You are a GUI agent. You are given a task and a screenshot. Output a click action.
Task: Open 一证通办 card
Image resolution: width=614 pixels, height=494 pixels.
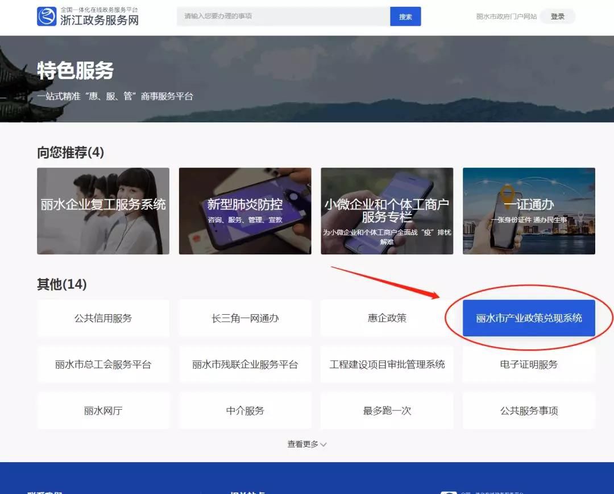[529, 211]
